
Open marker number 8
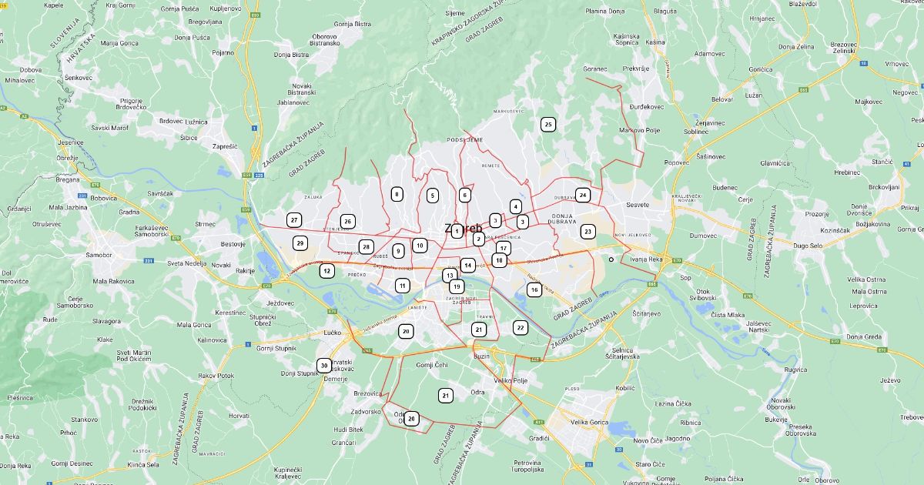(x=397, y=194)
